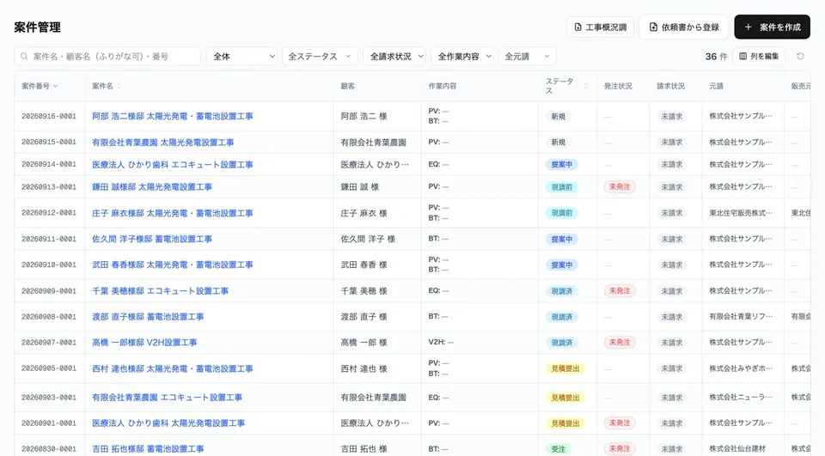Click case number 20260916-0001
The image size is (825, 456).
[49, 116]
